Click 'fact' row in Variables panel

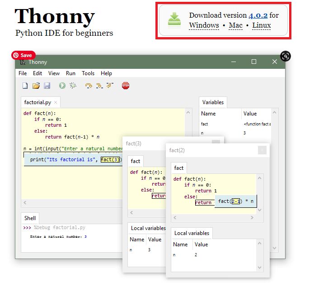click(235, 124)
